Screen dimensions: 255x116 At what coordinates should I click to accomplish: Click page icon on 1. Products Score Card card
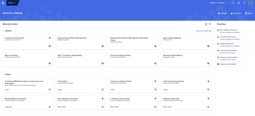click(x=155, y=107)
